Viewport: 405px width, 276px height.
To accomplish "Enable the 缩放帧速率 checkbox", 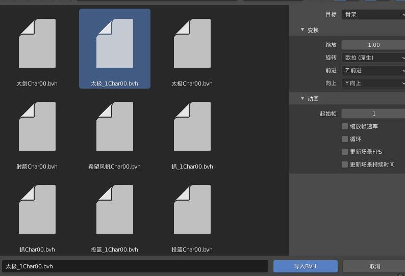I will tap(345, 126).
